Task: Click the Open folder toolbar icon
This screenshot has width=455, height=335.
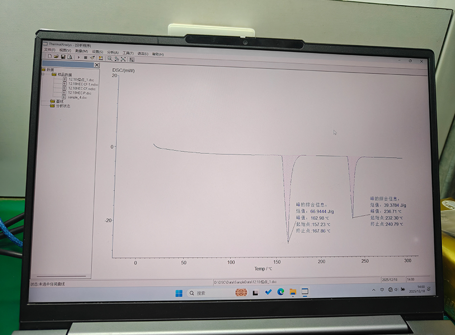Action: click(56, 57)
